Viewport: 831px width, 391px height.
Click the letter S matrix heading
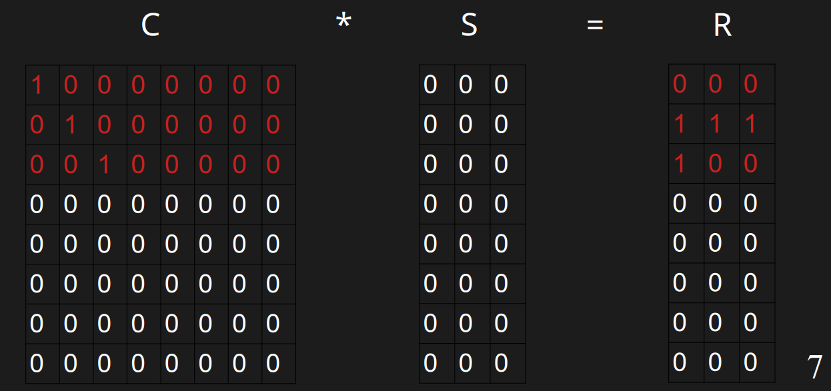470,25
